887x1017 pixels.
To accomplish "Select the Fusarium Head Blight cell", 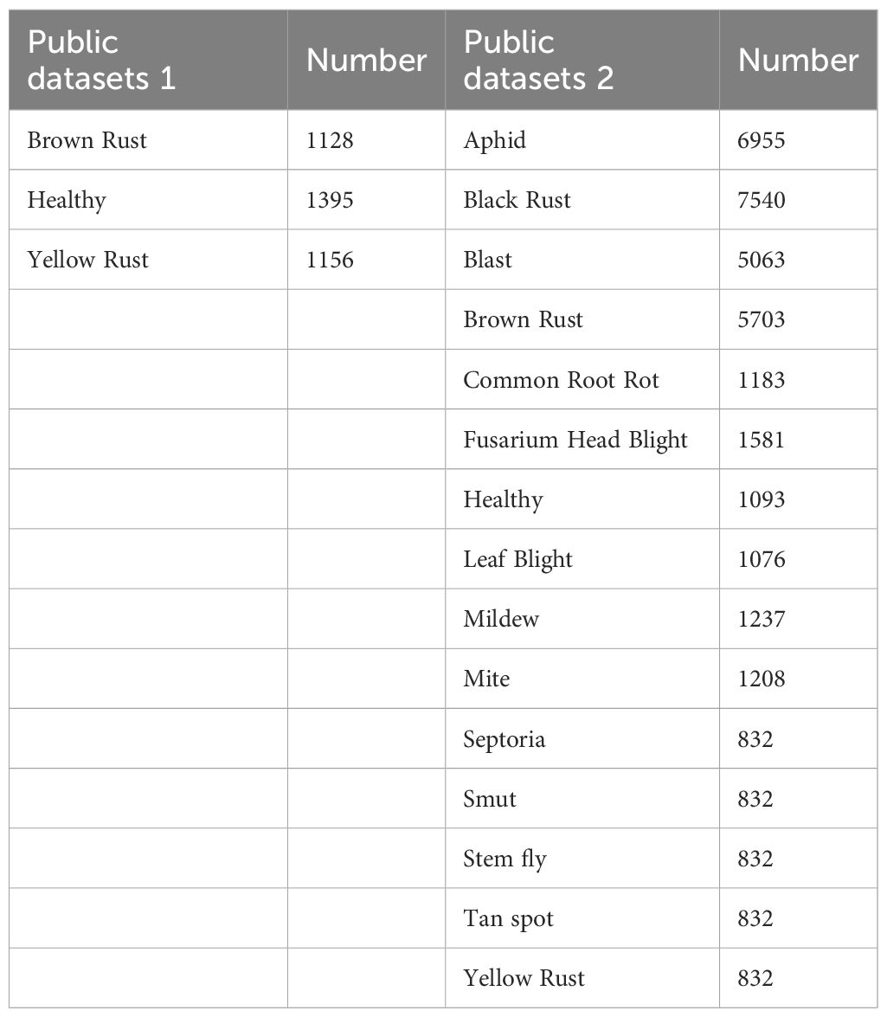I will pos(575,440).
